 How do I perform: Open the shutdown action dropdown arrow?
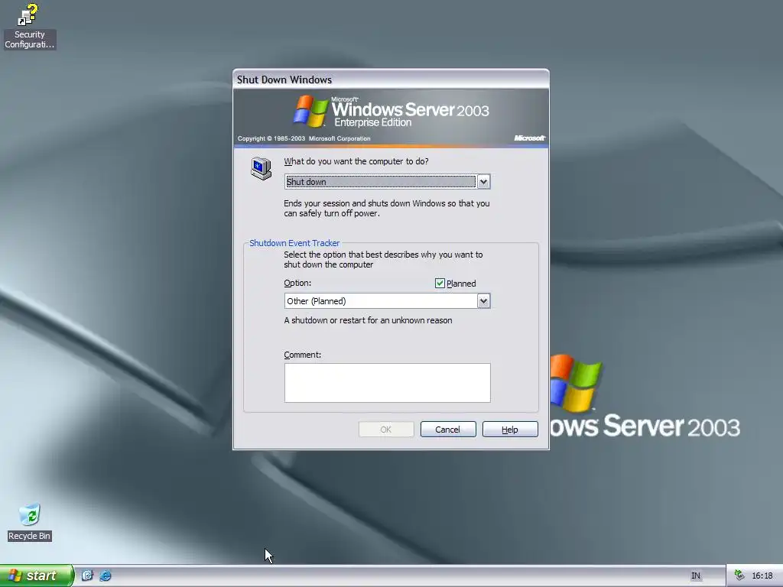[483, 182]
